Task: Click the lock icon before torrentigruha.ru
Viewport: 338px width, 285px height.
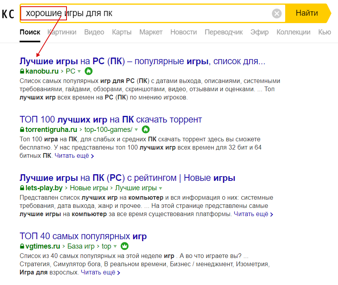Action: coord(22,130)
